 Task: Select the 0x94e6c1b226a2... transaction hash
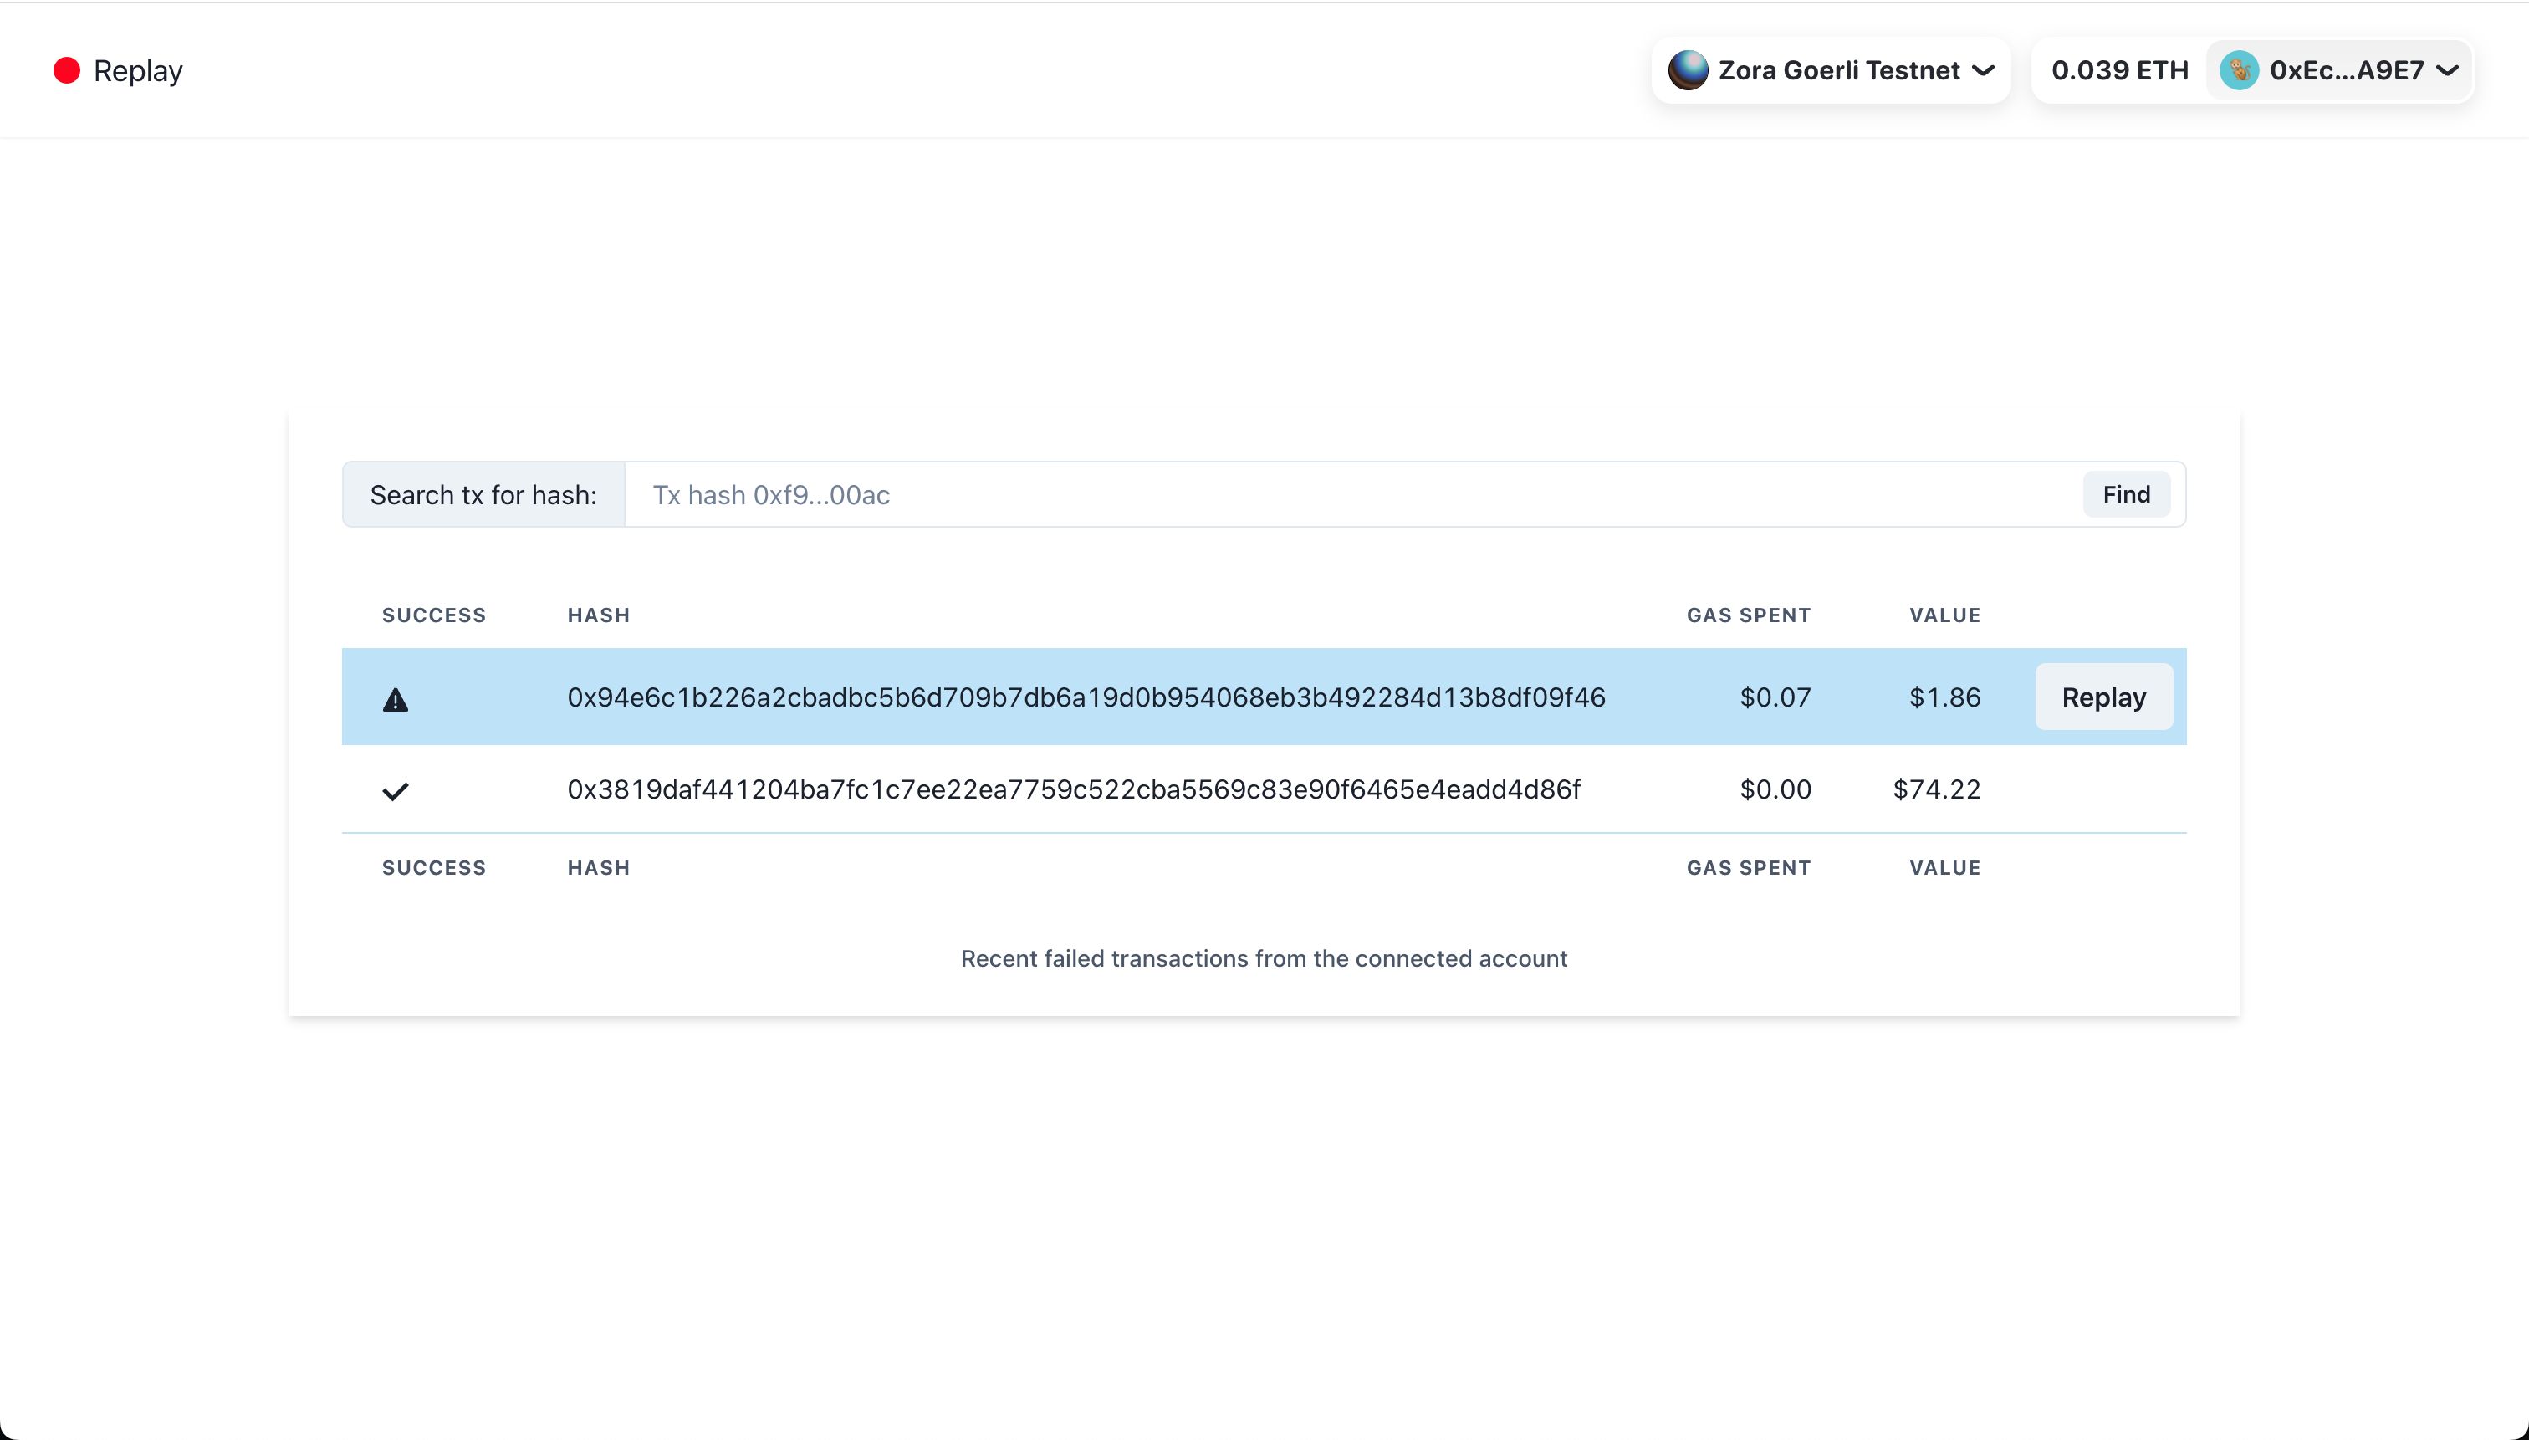[1086, 697]
